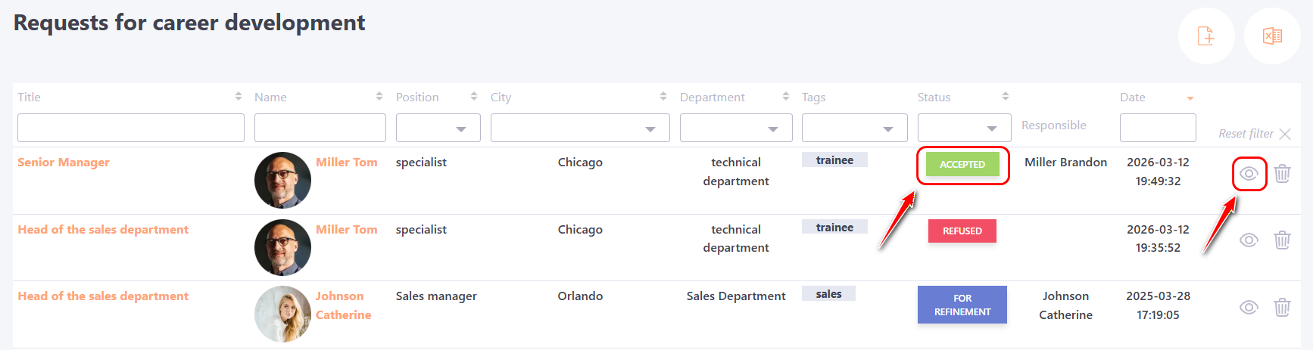Open the Position filter dropdown
Viewport: 1313px width, 350px height.
pyautogui.click(x=438, y=129)
